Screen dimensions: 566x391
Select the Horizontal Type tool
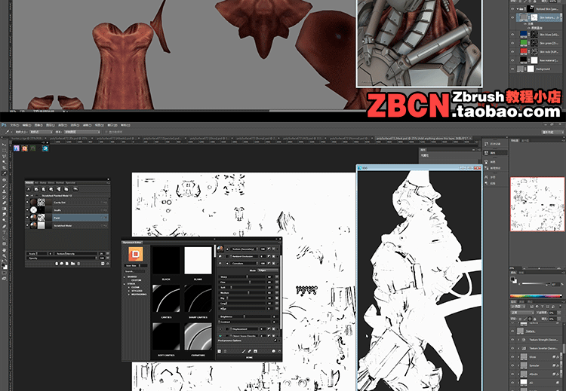(5, 232)
